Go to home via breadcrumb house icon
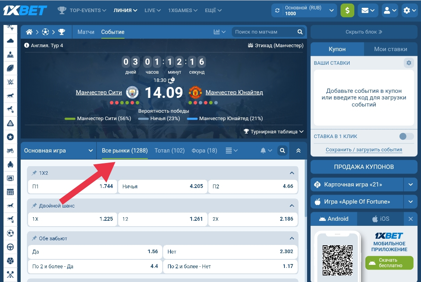This screenshot has height=282, width=421. click(x=29, y=32)
